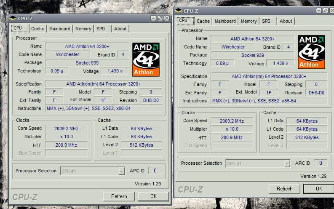The height and width of the screenshot is (209, 334).
Task: Select the SPD tab in right CPU-Z window
Action: (x=268, y=21)
